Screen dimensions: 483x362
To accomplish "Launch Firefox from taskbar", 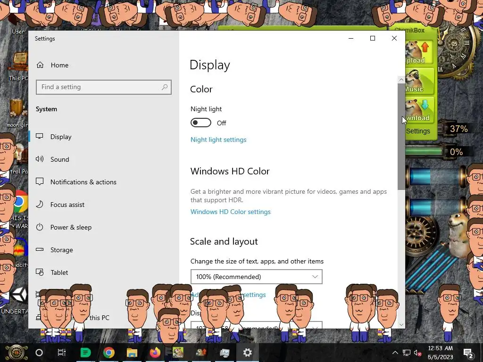I will click(x=155, y=353).
